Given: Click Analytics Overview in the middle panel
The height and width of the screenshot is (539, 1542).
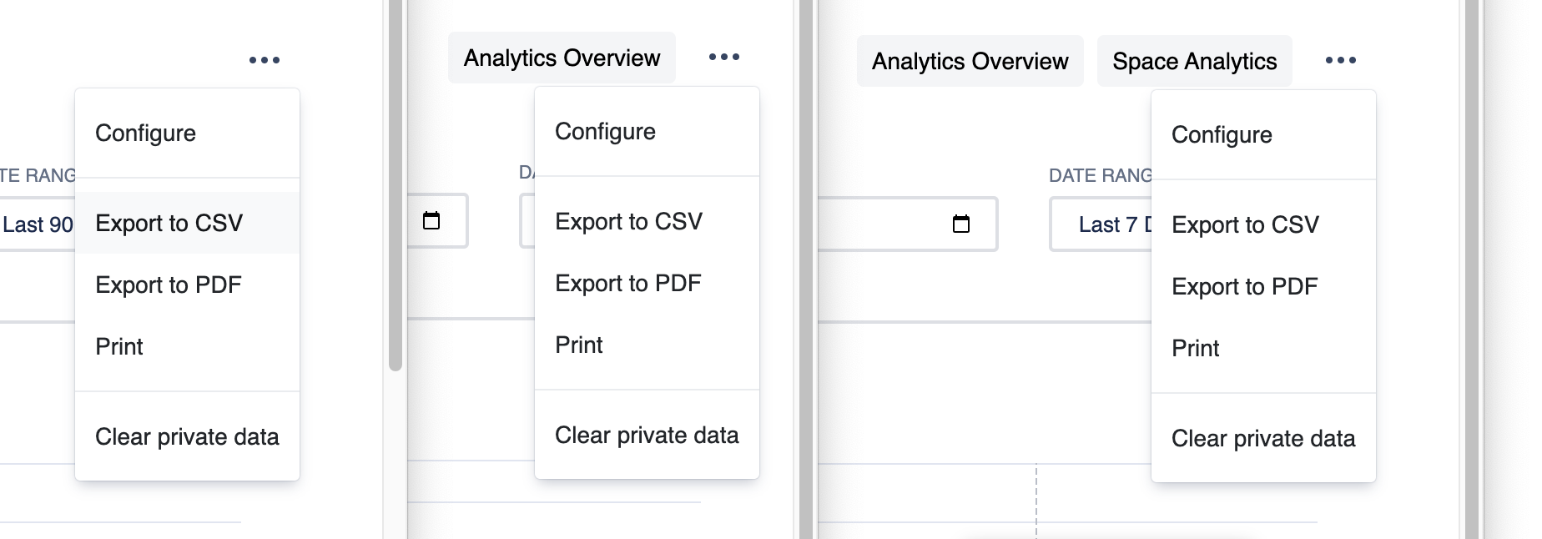Looking at the screenshot, I should (562, 58).
